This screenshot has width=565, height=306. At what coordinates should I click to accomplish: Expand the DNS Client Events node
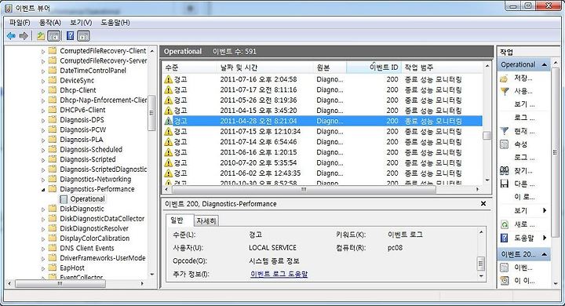tap(43, 249)
